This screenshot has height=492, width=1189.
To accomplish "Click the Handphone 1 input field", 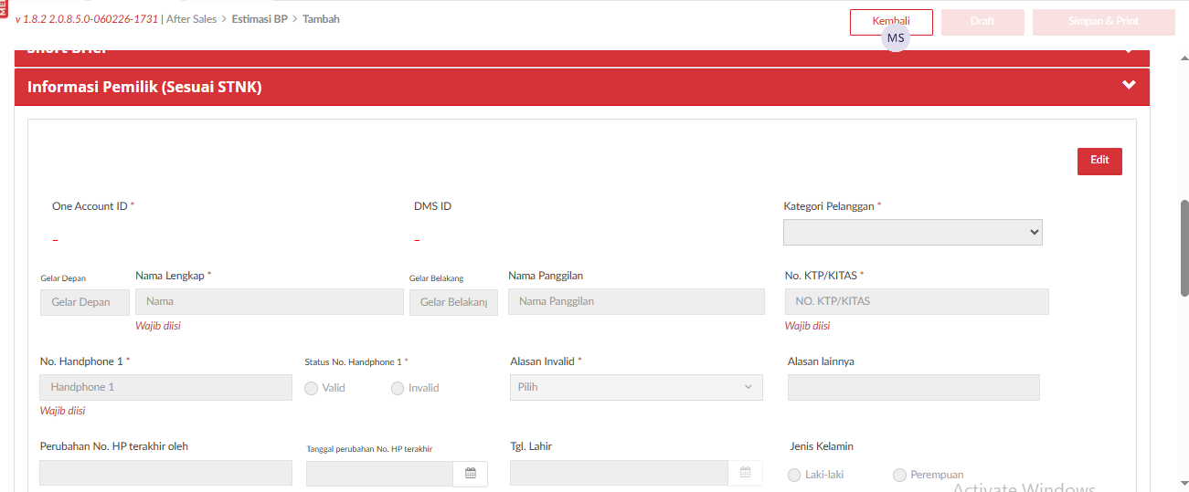I will pyautogui.click(x=165, y=387).
